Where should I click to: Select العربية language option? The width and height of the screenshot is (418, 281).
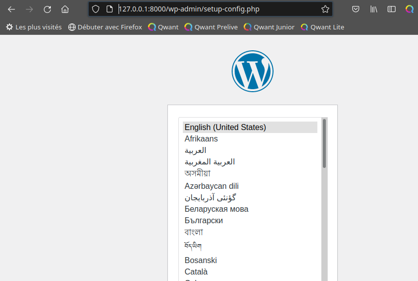coord(250,150)
